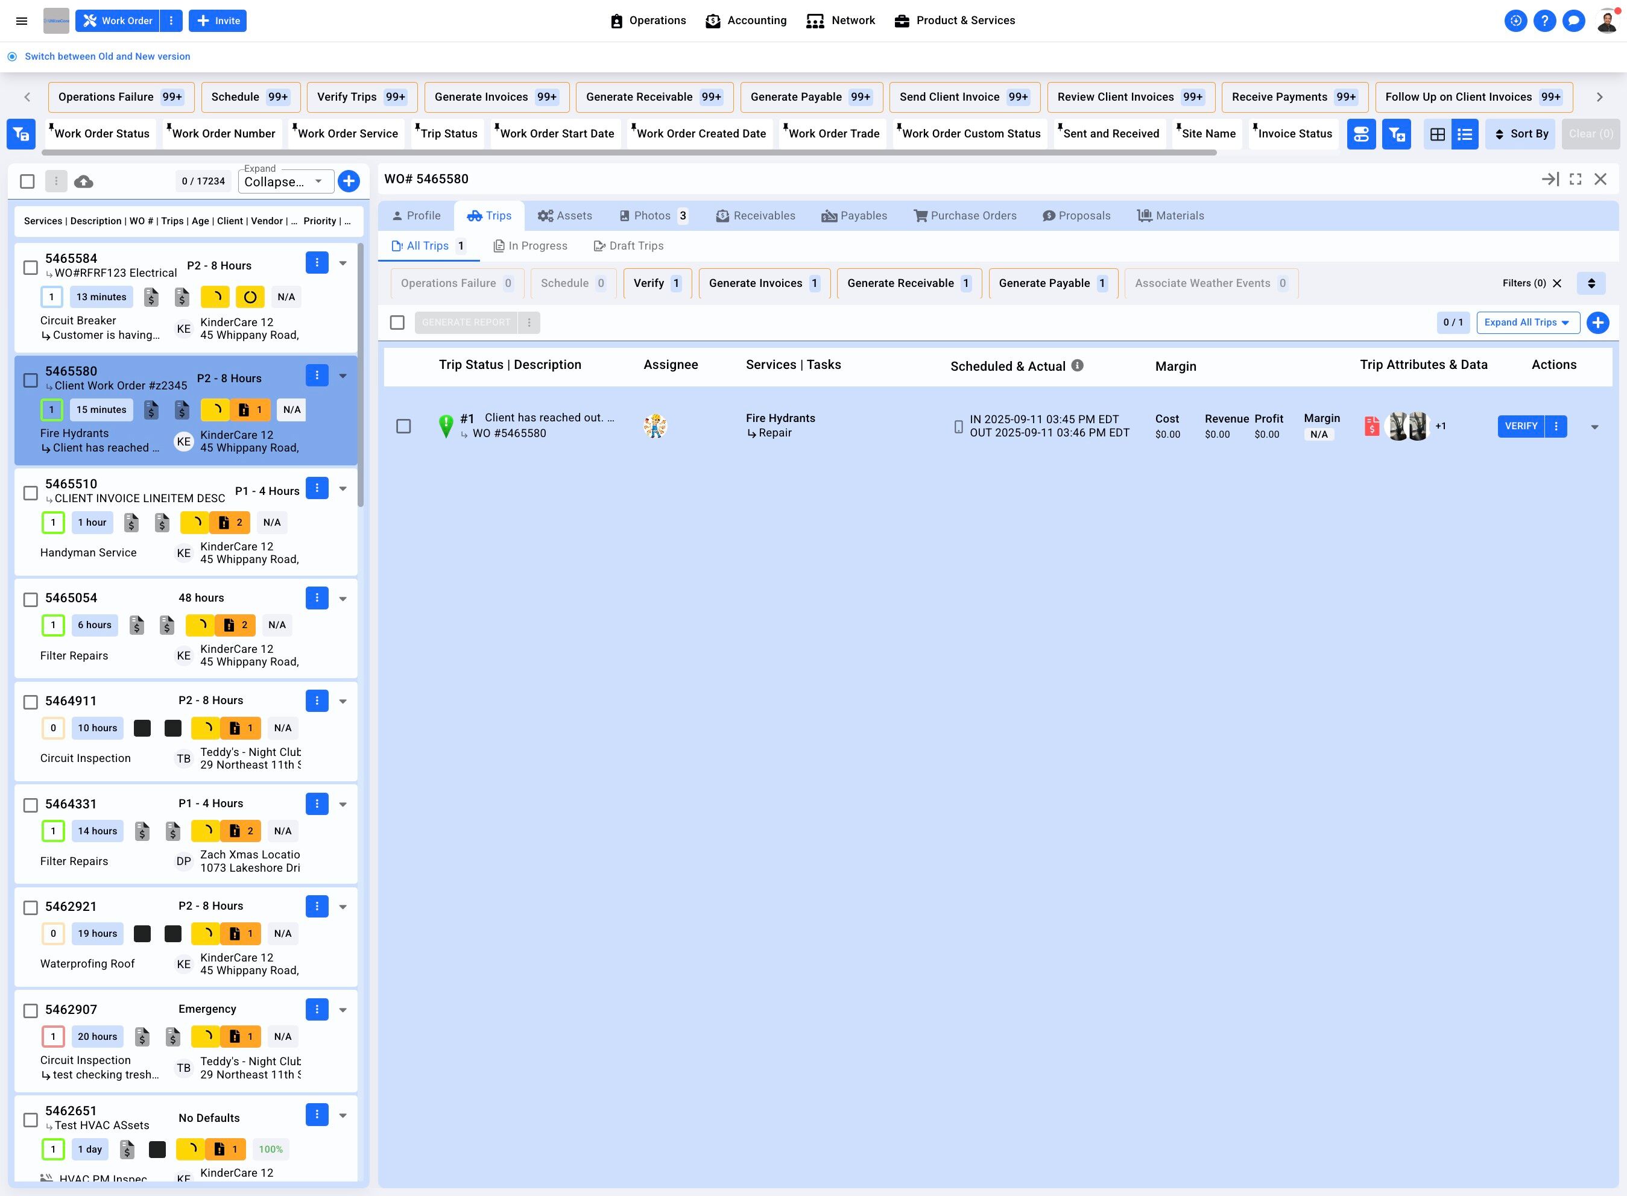Open the hamburger main menu
This screenshot has width=1627, height=1196.
22,21
